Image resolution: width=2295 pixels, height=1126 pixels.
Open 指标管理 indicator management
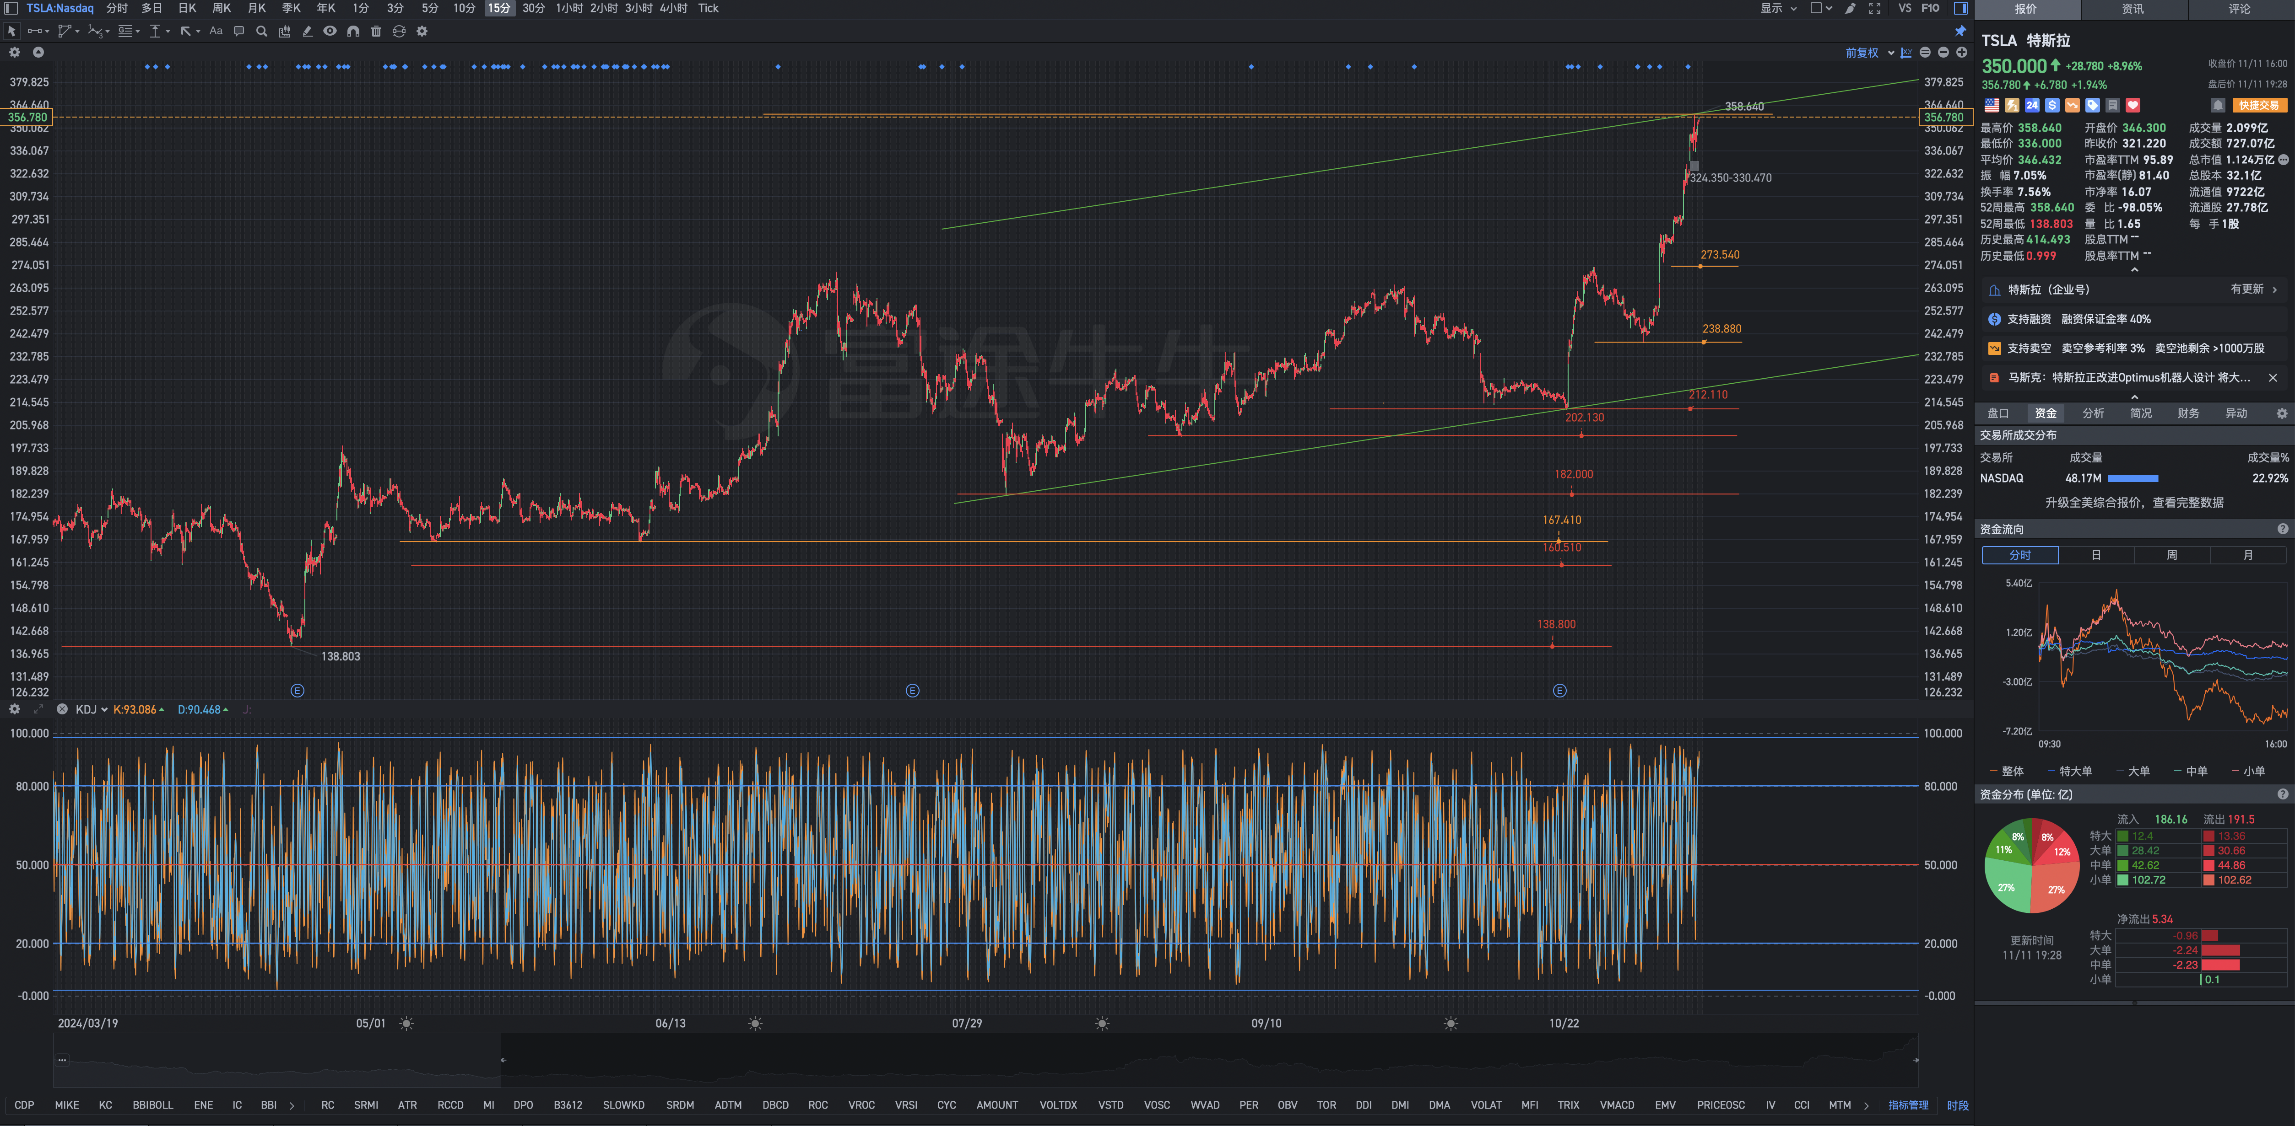(x=1907, y=1105)
